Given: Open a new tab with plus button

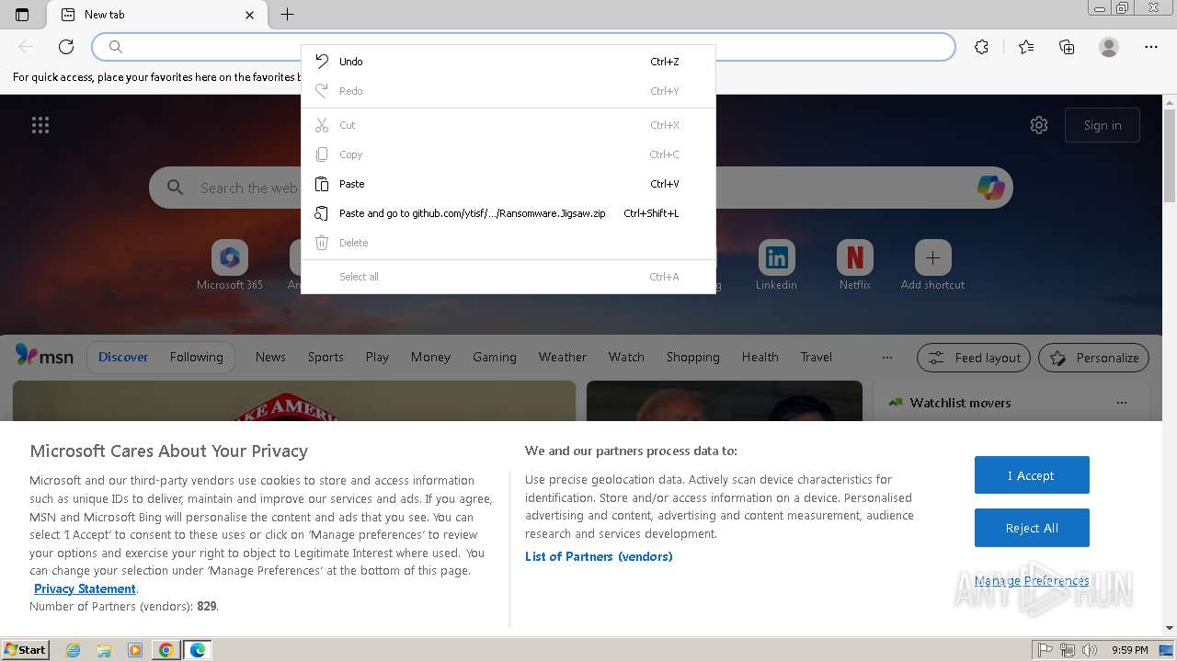Looking at the screenshot, I should coord(287,15).
